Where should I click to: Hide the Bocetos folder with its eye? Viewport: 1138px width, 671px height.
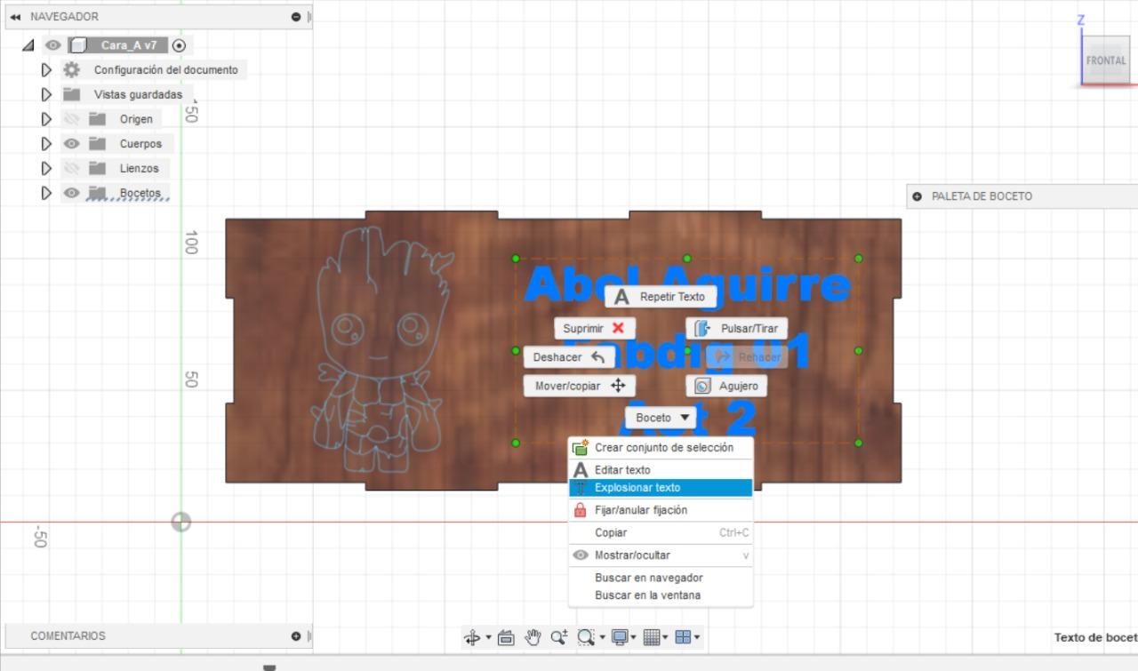pos(71,193)
